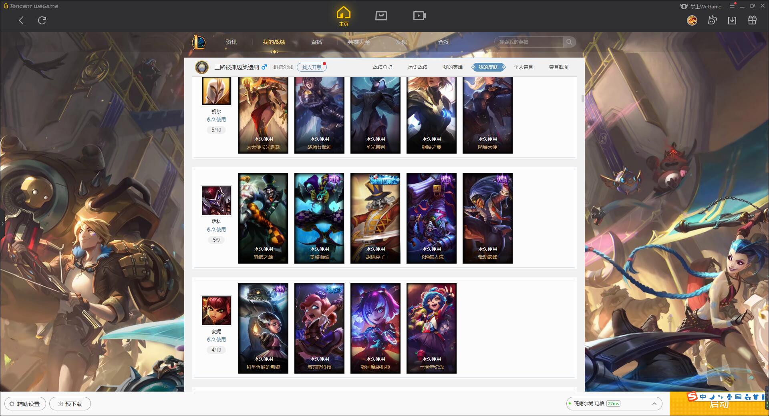Switch to the 直播 tab
The height and width of the screenshot is (416, 769).
coord(316,42)
